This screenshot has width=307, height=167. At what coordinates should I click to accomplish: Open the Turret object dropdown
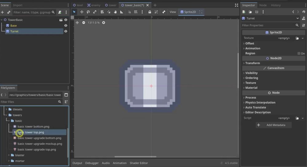click(x=271, y=18)
